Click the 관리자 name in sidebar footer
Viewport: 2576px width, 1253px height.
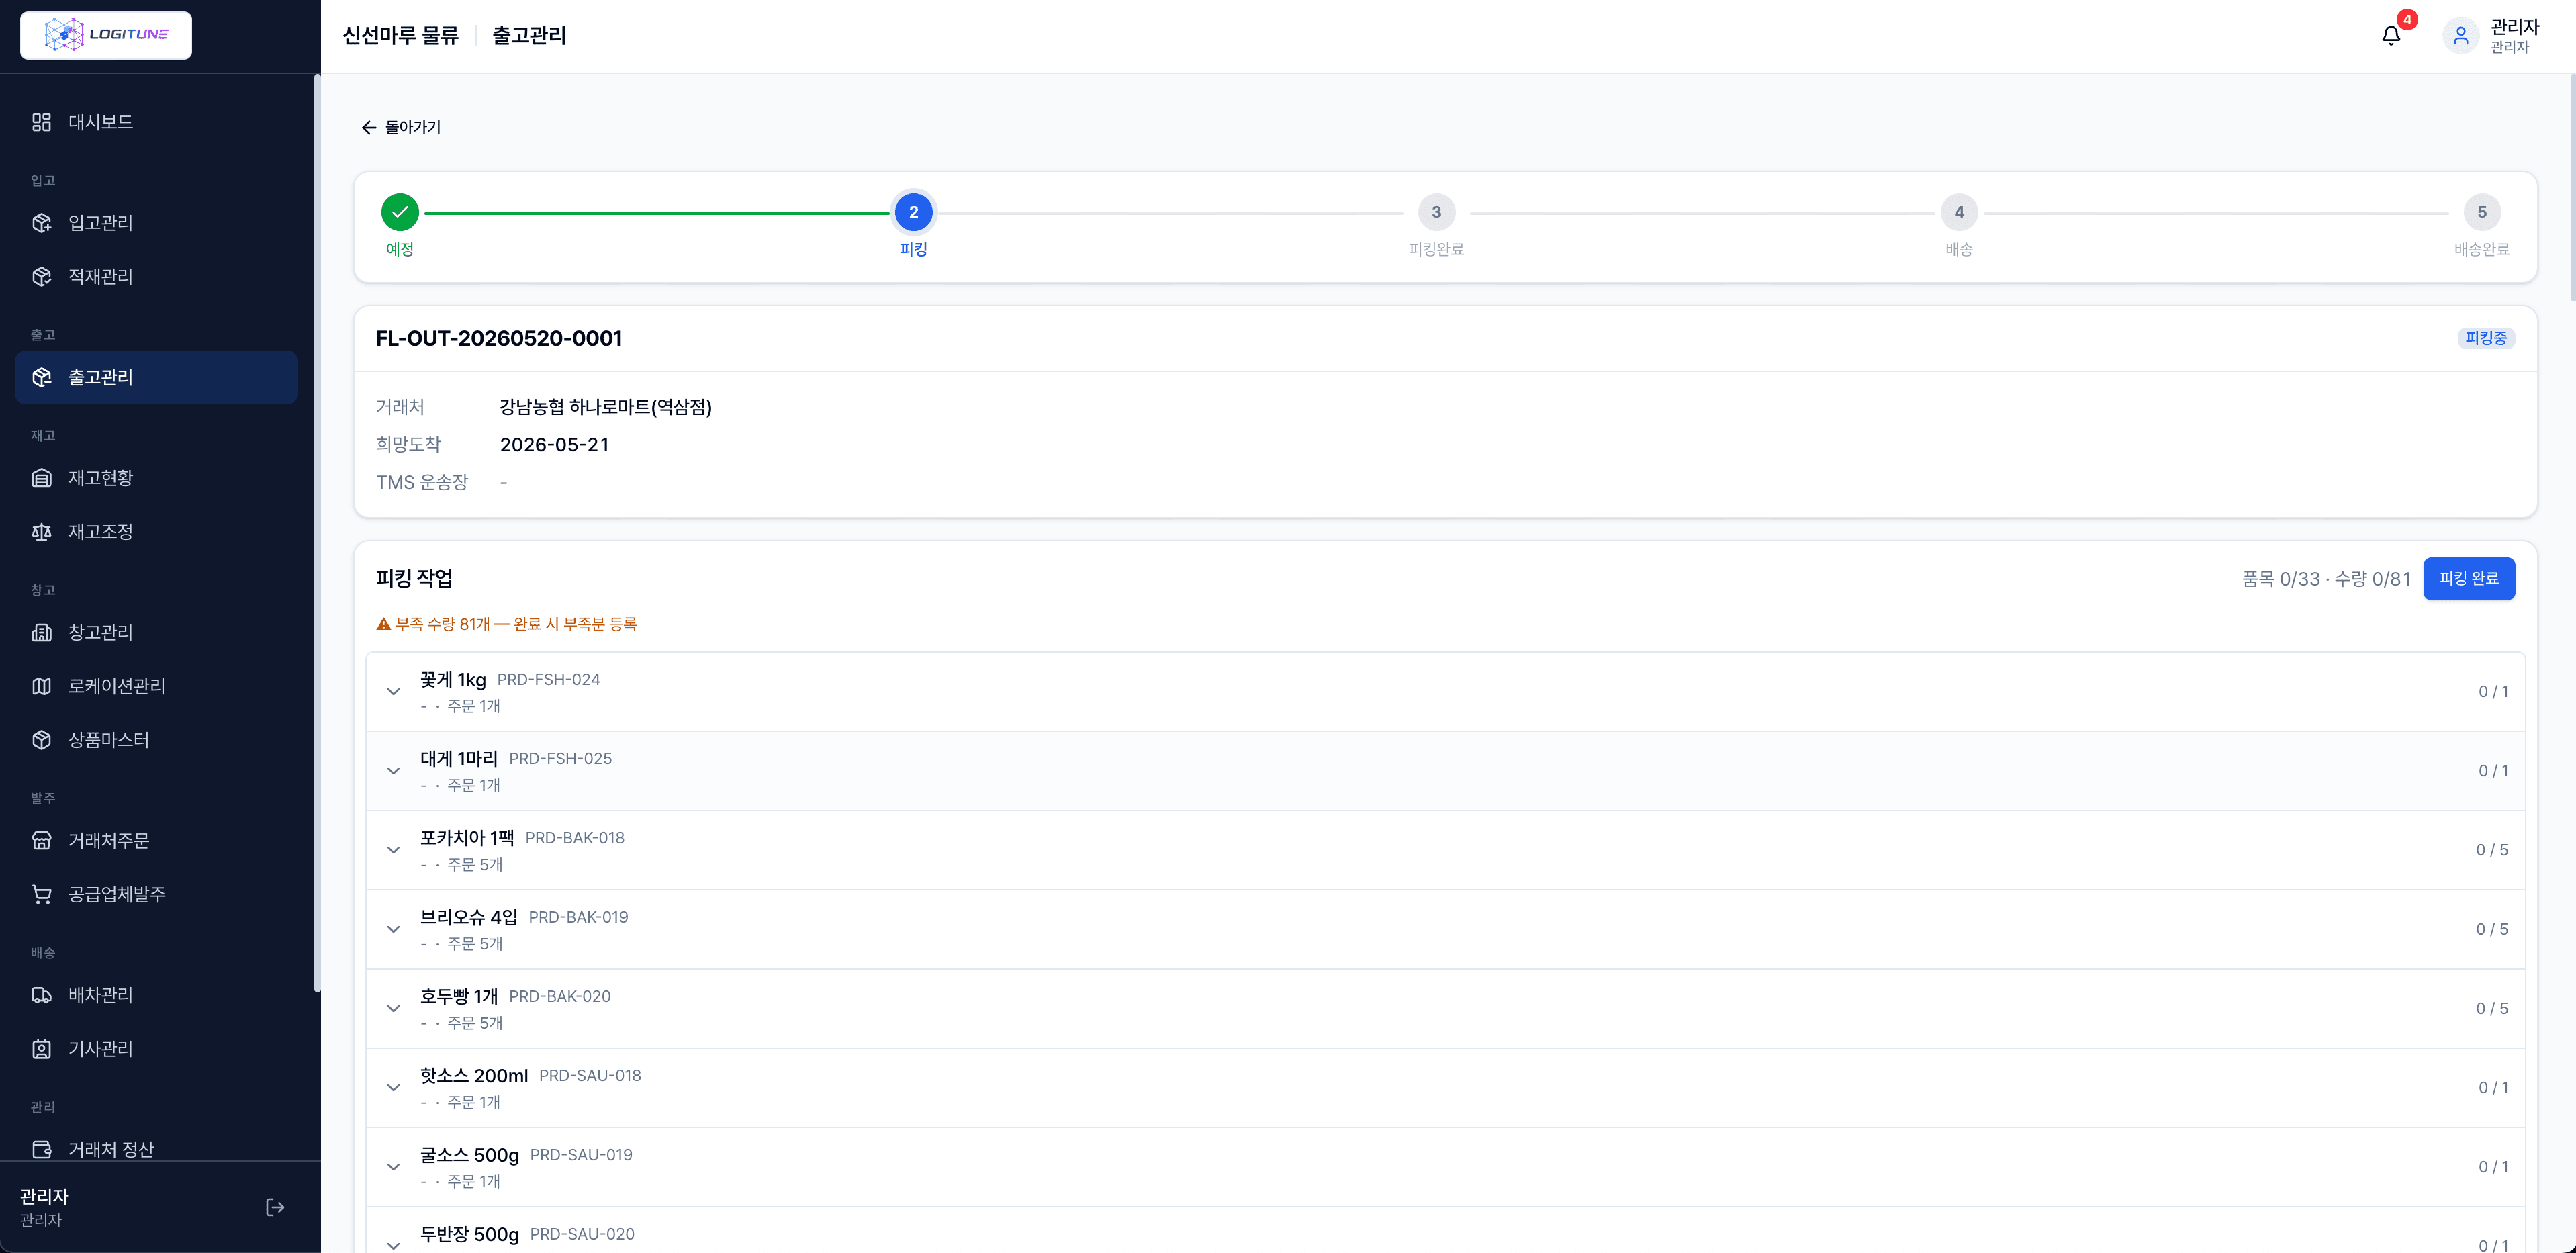click(x=44, y=1196)
